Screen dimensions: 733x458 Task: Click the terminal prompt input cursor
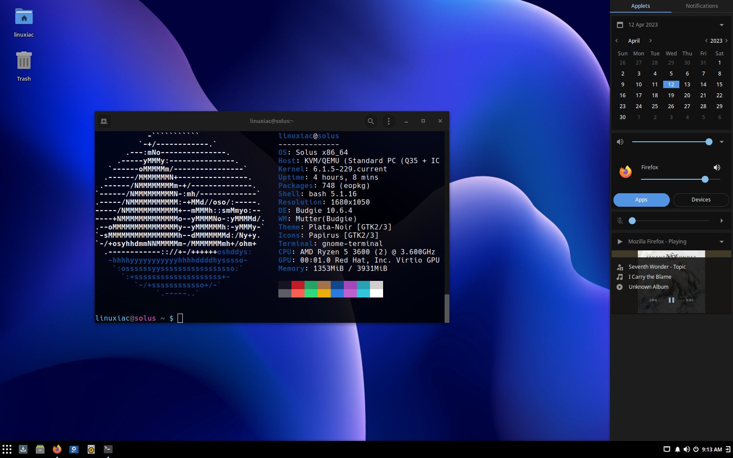tap(180, 318)
